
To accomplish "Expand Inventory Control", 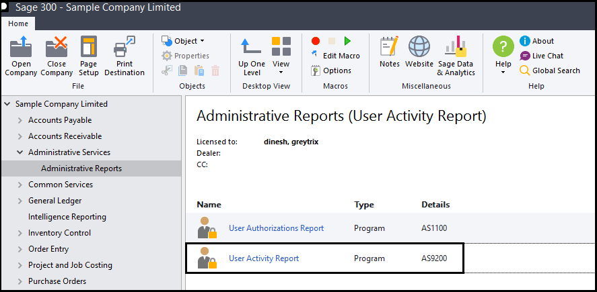I will pos(20,233).
